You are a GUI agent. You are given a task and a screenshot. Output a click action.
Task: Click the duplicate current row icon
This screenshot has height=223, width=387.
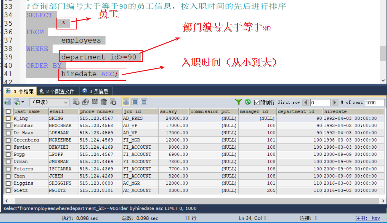pyautogui.click(x=85, y=102)
